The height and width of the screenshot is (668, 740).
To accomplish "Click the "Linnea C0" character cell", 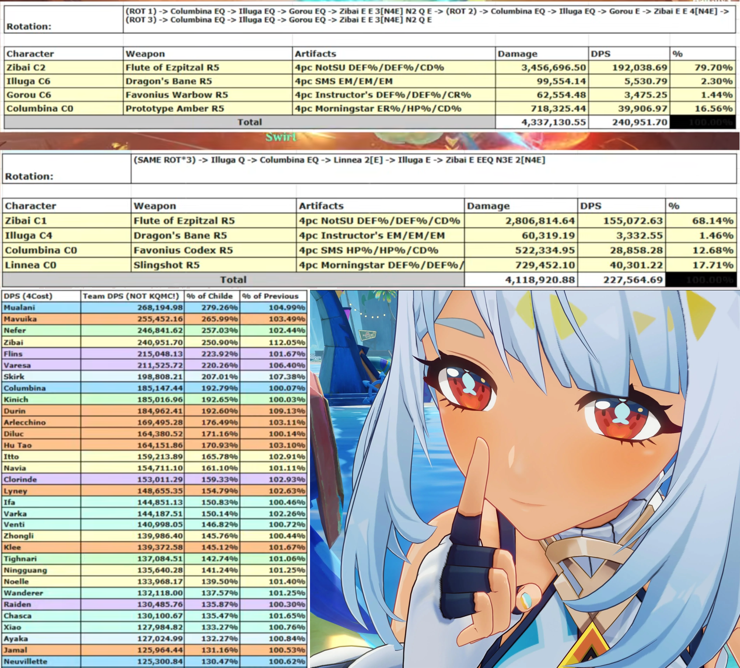I will tap(67, 265).
